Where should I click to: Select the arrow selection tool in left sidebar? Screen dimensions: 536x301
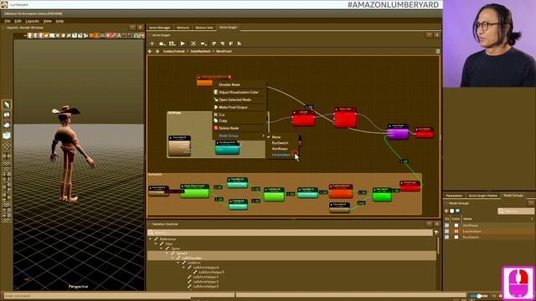(x=7, y=105)
